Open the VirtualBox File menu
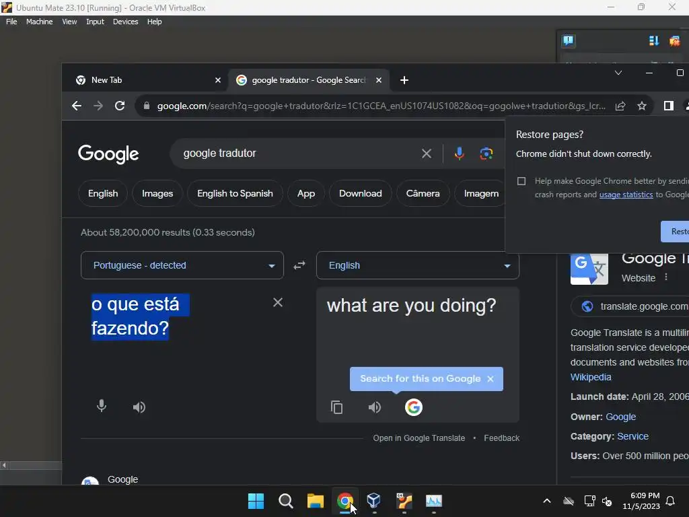 [x=11, y=22]
